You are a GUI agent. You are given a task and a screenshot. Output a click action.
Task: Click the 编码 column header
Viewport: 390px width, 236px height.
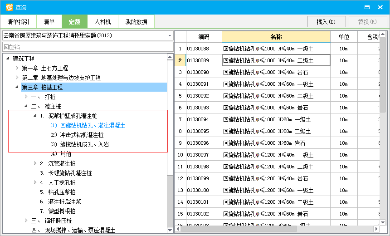[x=204, y=37]
